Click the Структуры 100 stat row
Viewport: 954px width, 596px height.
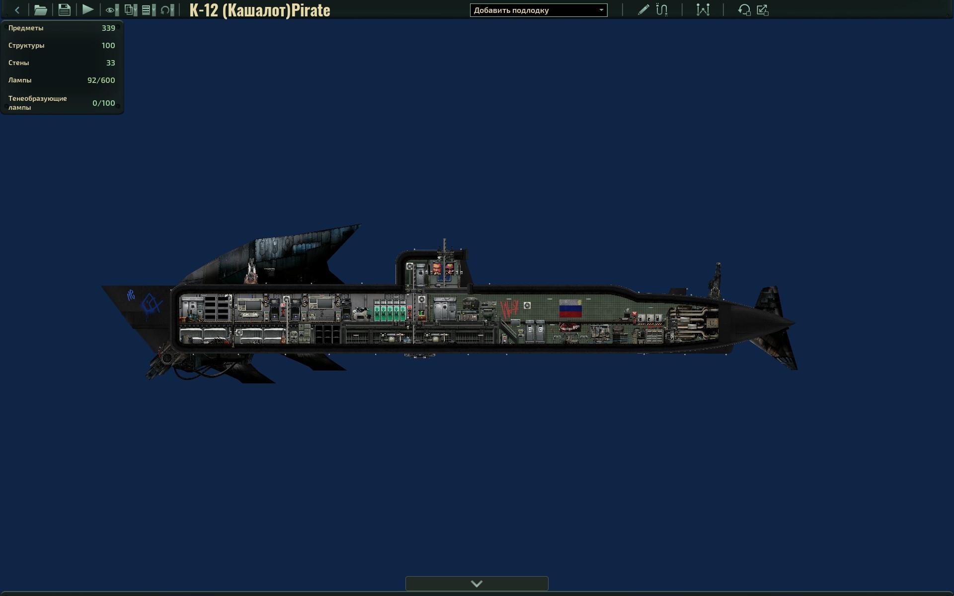[x=62, y=46]
